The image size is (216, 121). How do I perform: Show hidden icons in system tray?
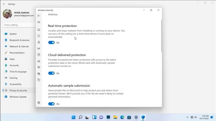click(187, 117)
